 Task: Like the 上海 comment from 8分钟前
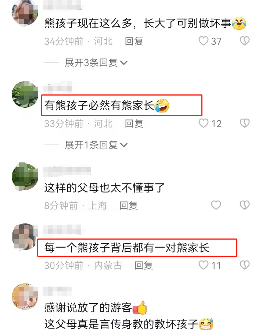216,205
